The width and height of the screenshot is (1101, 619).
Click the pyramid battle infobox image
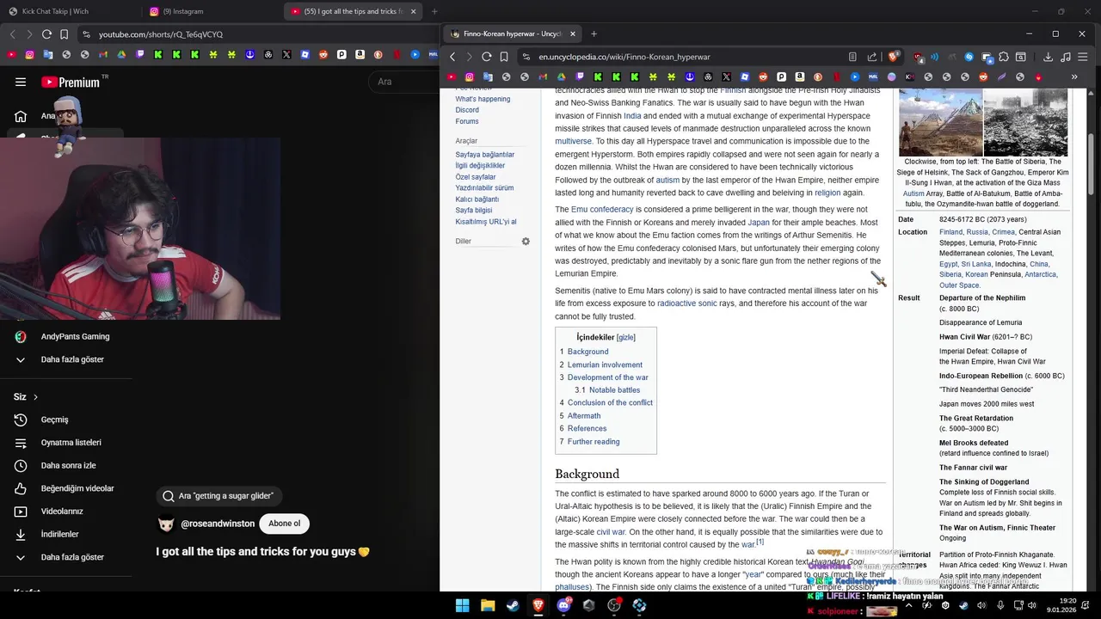tap(940, 122)
